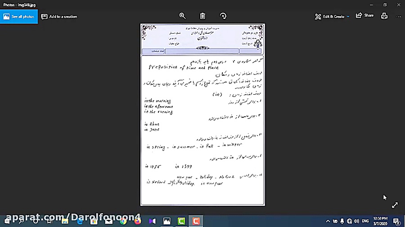Click Add to a creation
The width and height of the screenshot is (405, 227).
(59, 17)
